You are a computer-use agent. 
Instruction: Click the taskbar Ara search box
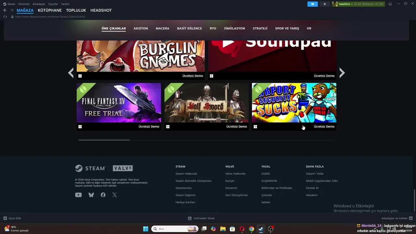(x=175, y=229)
